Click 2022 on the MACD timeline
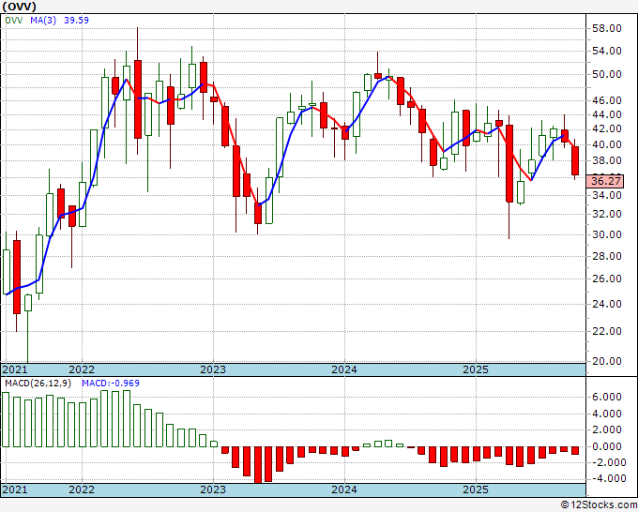Viewport: 638px width, 512px height. point(82,489)
